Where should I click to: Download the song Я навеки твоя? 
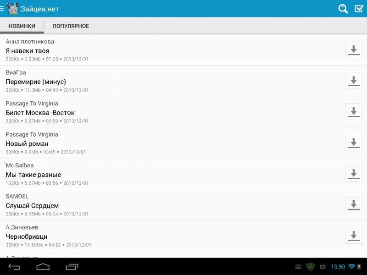353,50
